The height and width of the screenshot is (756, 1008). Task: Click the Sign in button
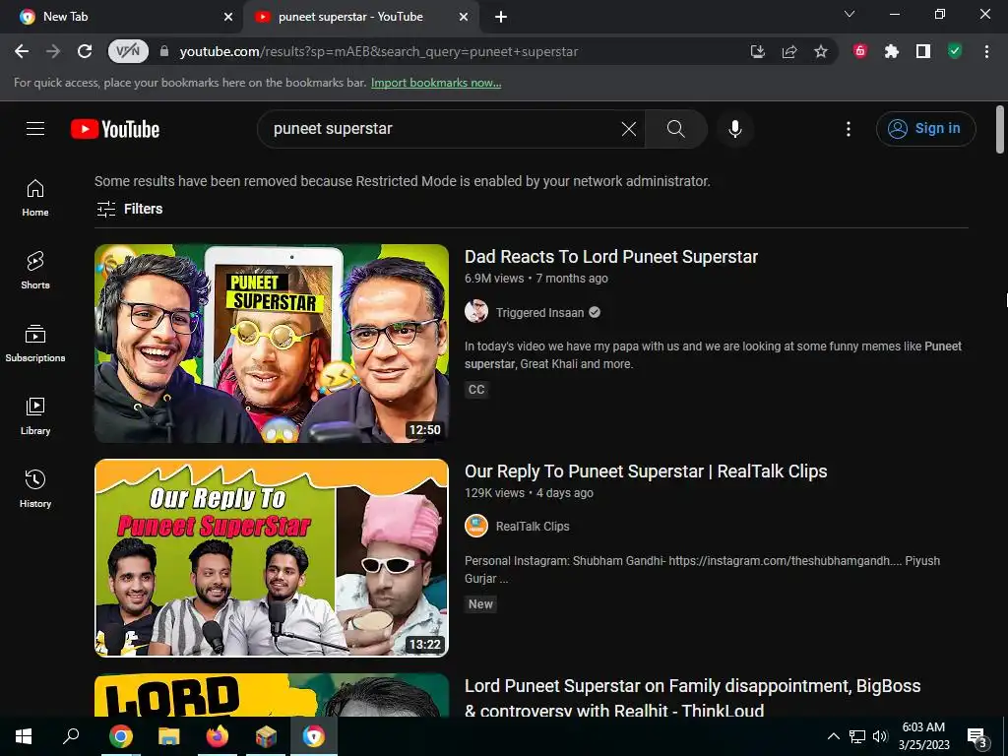click(x=925, y=129)
